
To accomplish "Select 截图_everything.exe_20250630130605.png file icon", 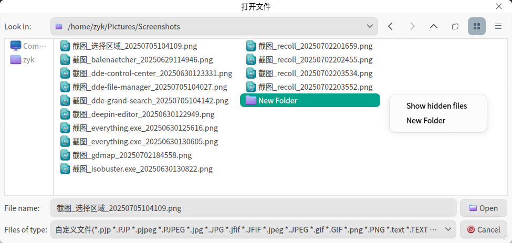I will coord(66,142).
